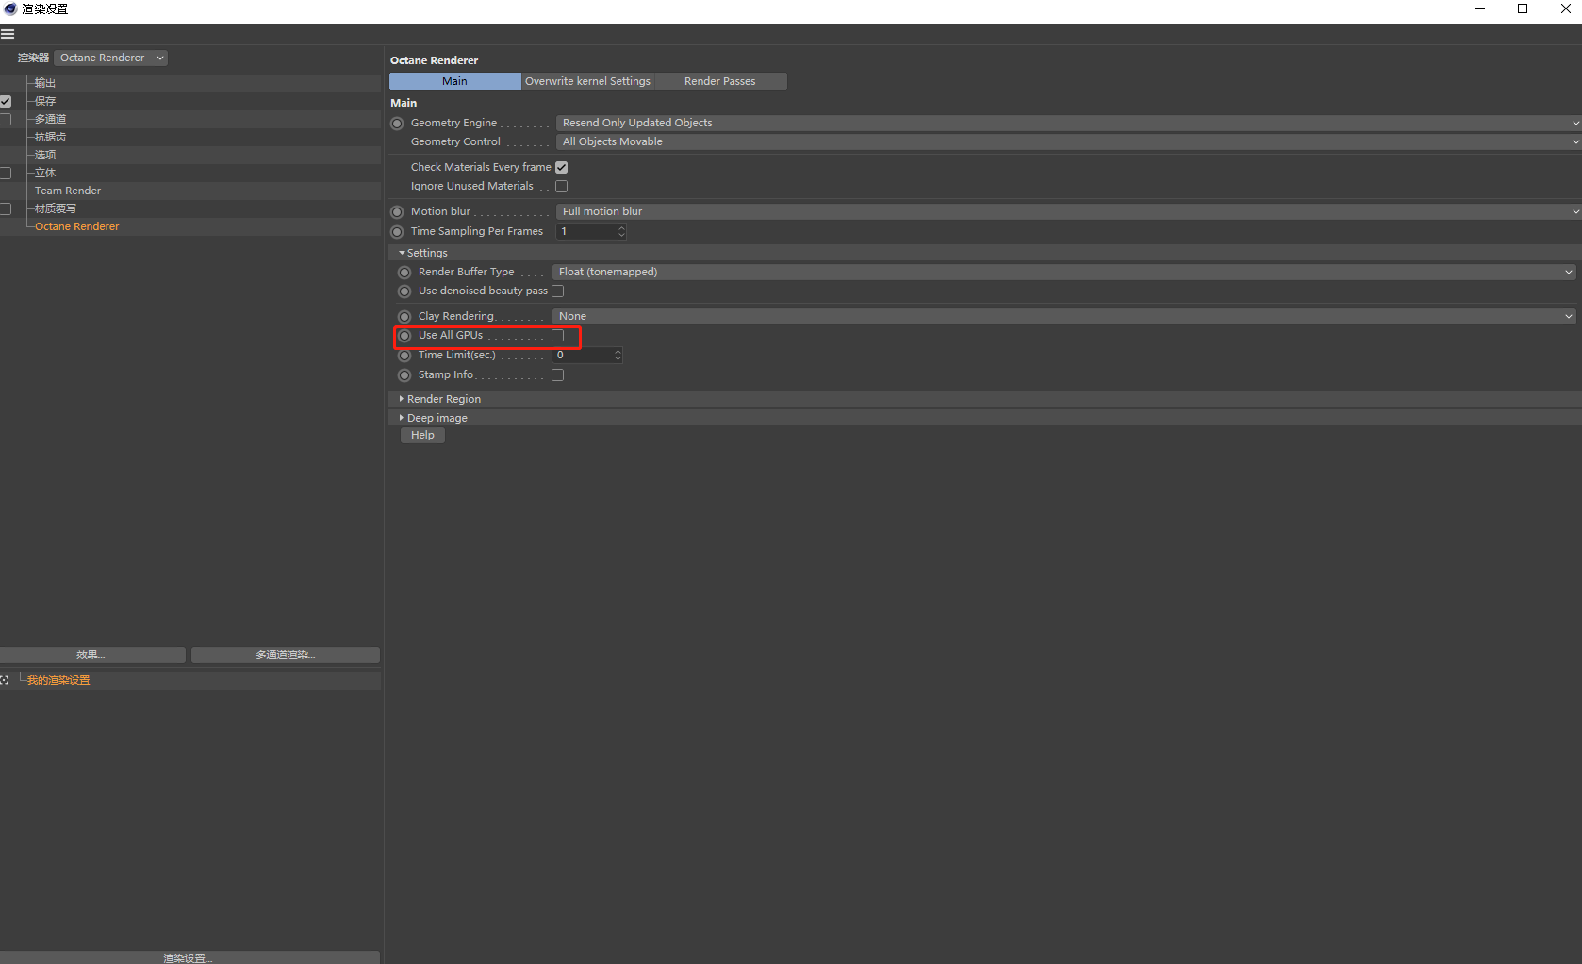Open the 渲染器 Octane Renderer dropdown

click(x=110, y=58)
